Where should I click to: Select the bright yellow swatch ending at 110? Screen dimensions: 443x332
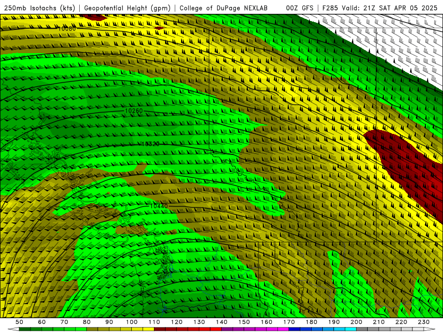(148, 329)
